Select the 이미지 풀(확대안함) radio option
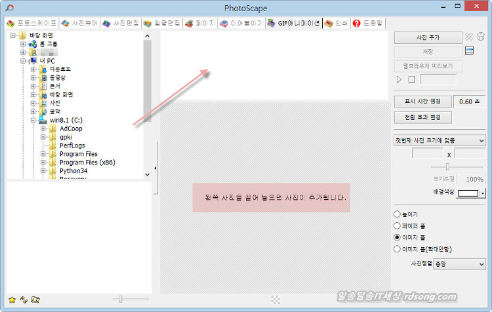492x312 pixels. coord(397,248)
